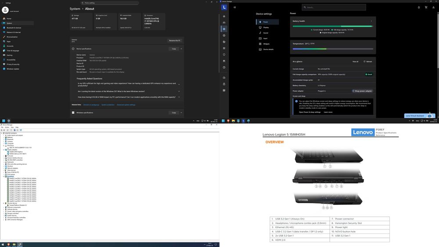
Task: Collapse the Security devices node in Device Manager
Action: (x=4, y=203)
